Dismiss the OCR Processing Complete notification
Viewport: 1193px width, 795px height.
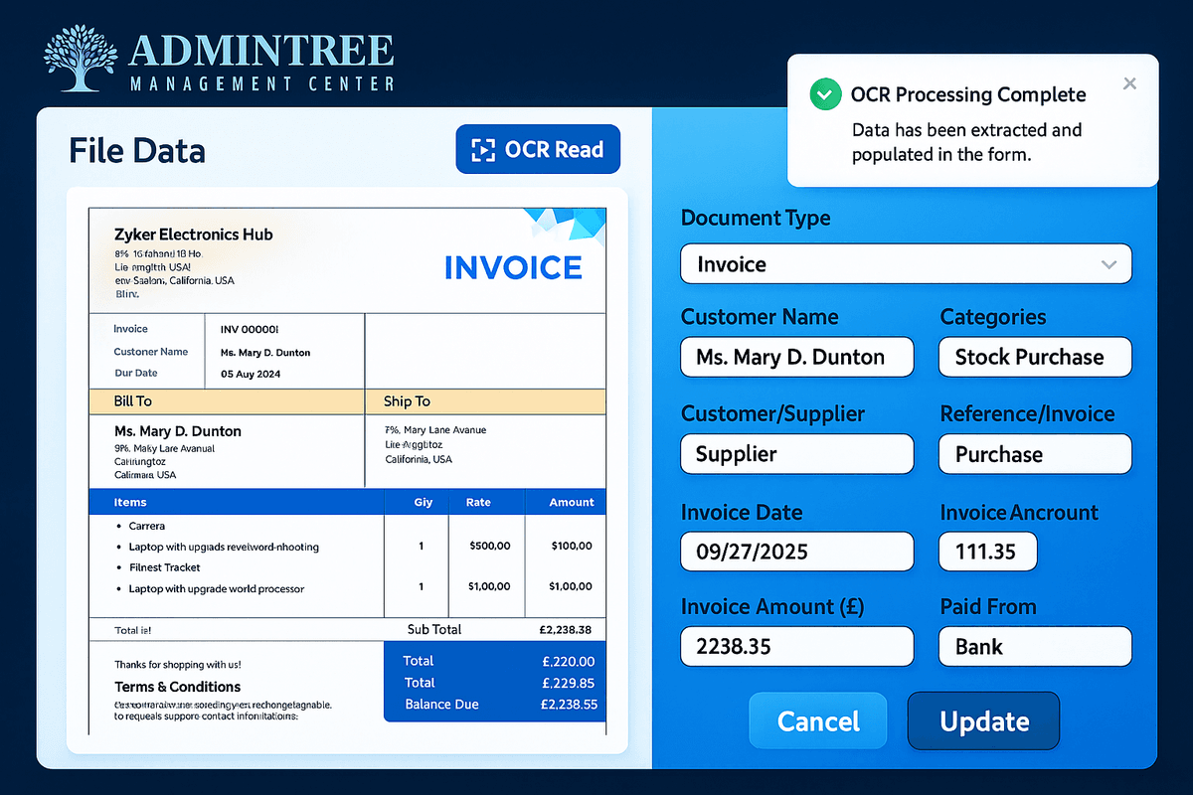coord(1129,84)
